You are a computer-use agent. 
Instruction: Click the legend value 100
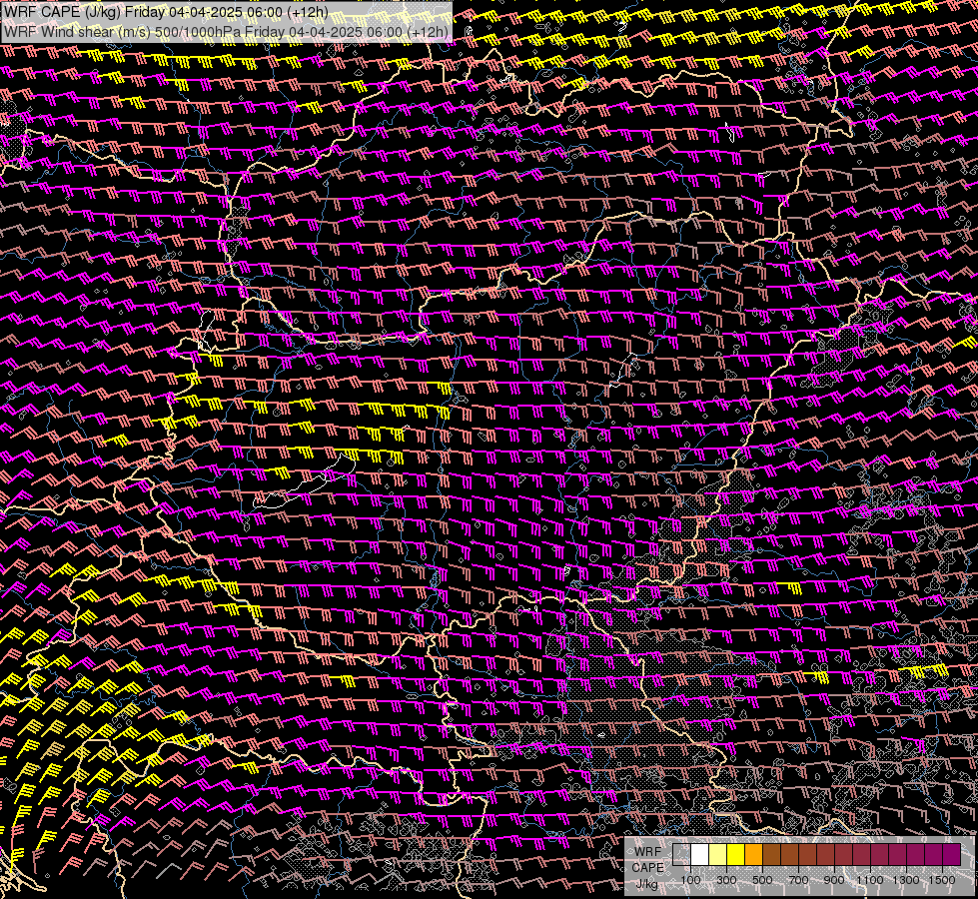click(690, 880)
